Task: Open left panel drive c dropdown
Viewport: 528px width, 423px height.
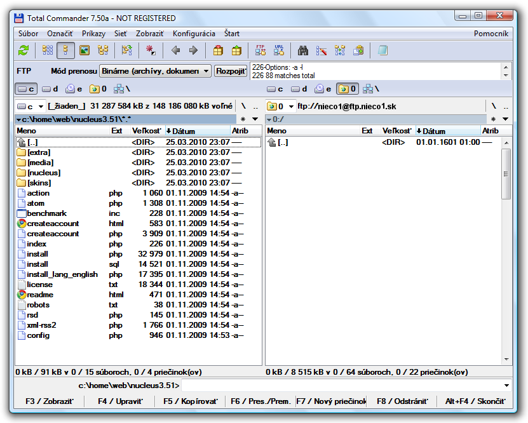Action: click(30, 107)
